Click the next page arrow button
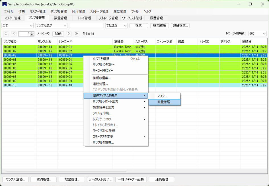Viewport: 269px width, 186px height. pyautogui.click(x=69, y=34)
